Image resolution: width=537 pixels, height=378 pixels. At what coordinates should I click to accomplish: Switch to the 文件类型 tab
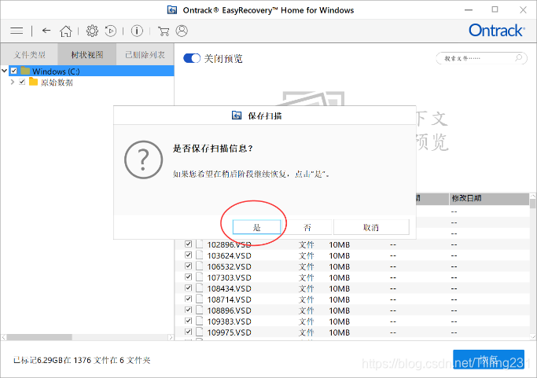click(29, 54)
